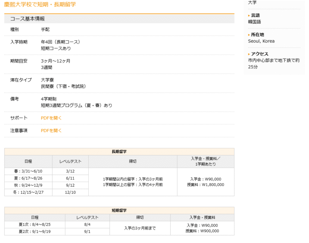Click the 秋：9/24～12/9 schedule cell
This screenshot has height=243, width=309.
[x=29, y=185]
